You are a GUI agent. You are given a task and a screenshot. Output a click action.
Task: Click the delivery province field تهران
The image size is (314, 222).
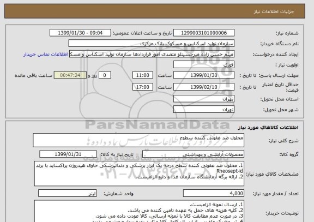click(204, 99)
